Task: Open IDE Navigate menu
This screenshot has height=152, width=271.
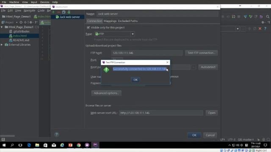Action: pyautogui.click(x=29, y=11)
